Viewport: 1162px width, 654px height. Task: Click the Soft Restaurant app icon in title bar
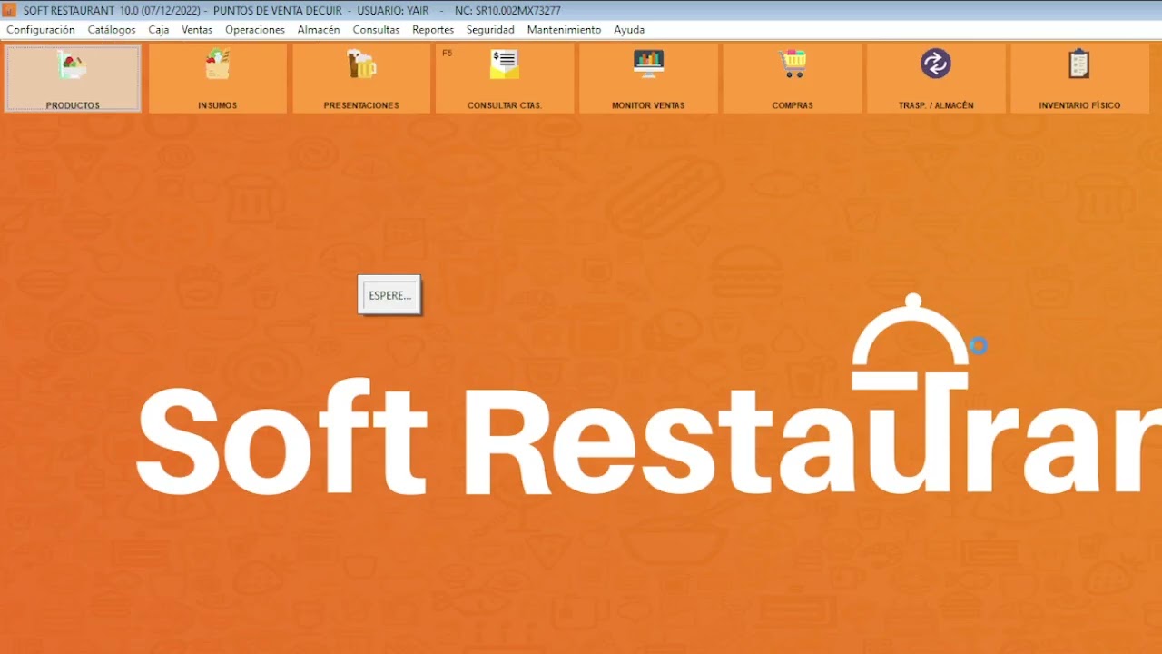point(10,10)
